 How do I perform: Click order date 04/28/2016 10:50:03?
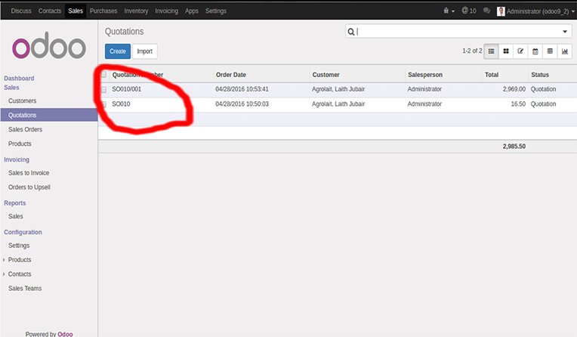point(242,104)
